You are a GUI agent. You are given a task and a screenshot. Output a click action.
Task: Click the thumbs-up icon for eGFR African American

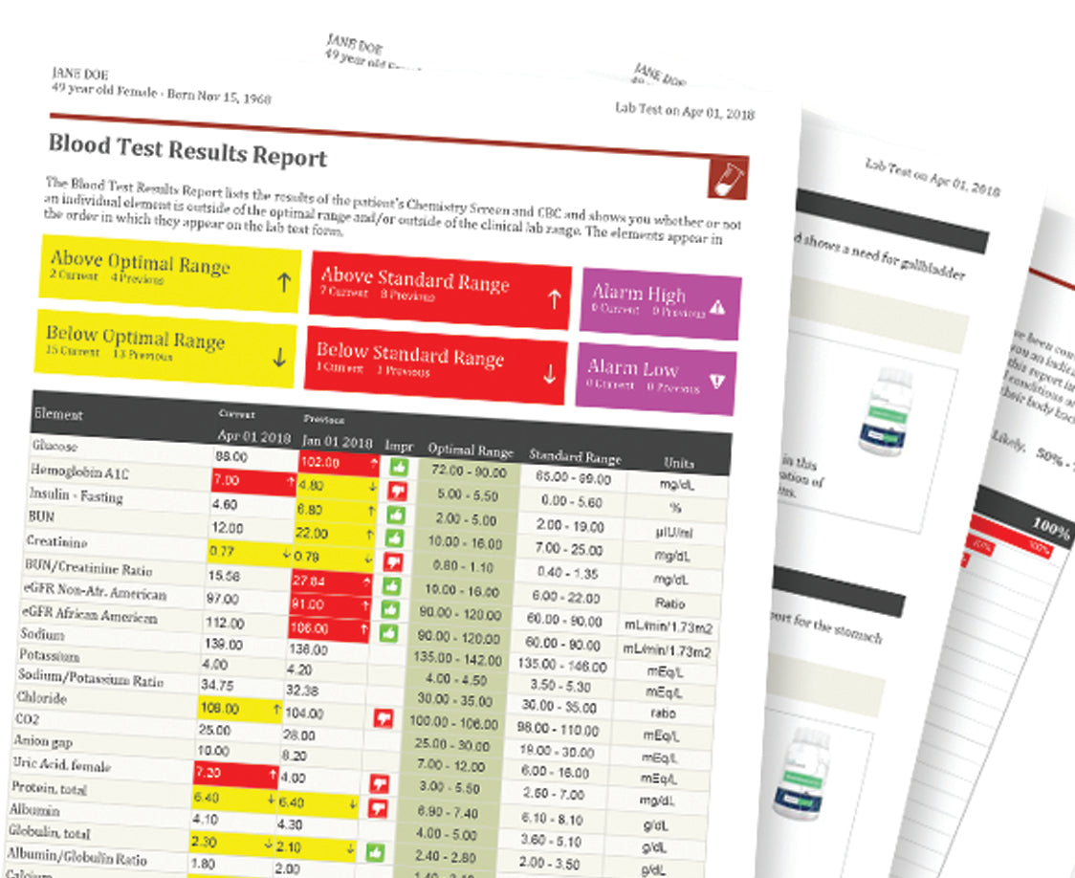[x=388, y=632]
